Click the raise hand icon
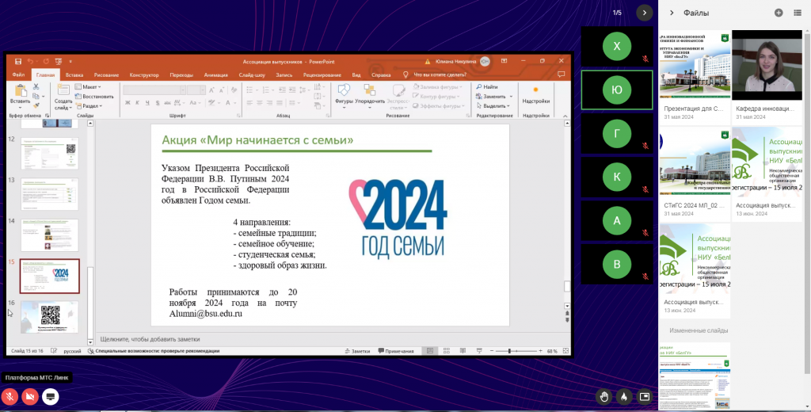The width and height of the screenshot is (811, 412). [603, 397]
